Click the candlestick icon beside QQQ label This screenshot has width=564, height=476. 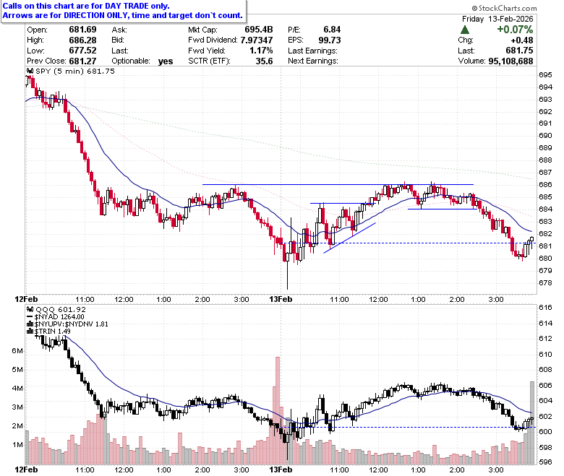tap(30, 309)
